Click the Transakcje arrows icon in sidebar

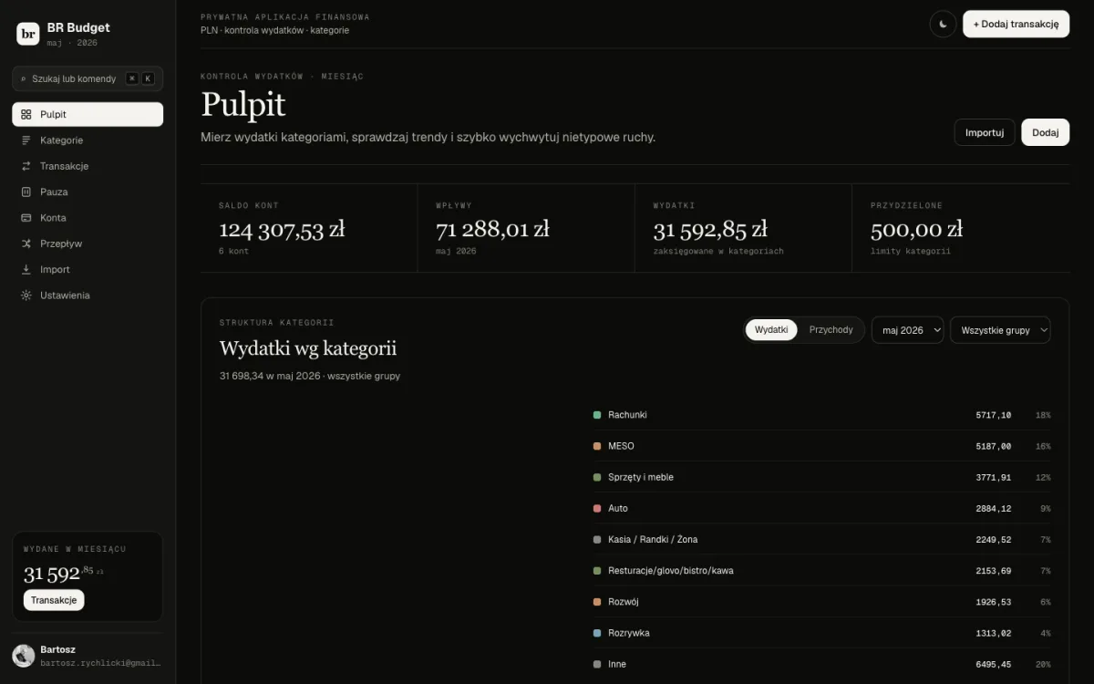point(26,166)
